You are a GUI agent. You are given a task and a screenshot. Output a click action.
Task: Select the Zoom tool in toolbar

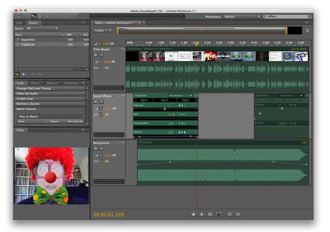click(x=46, y=16)
